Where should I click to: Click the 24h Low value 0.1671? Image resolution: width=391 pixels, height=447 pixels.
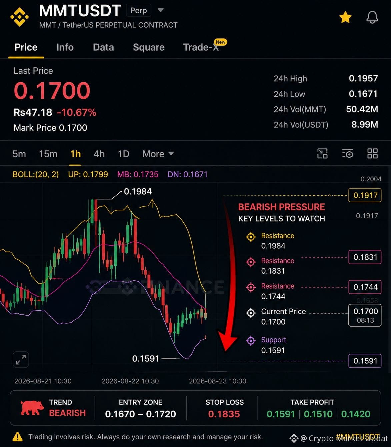coord(363,94)
